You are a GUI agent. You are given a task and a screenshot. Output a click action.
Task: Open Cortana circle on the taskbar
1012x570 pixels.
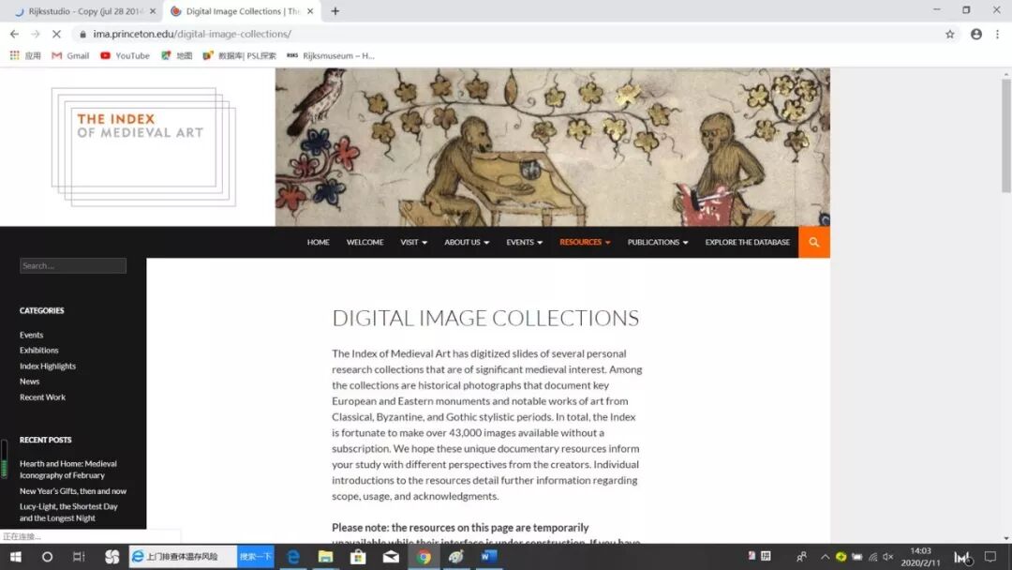[x=47, y=557]
